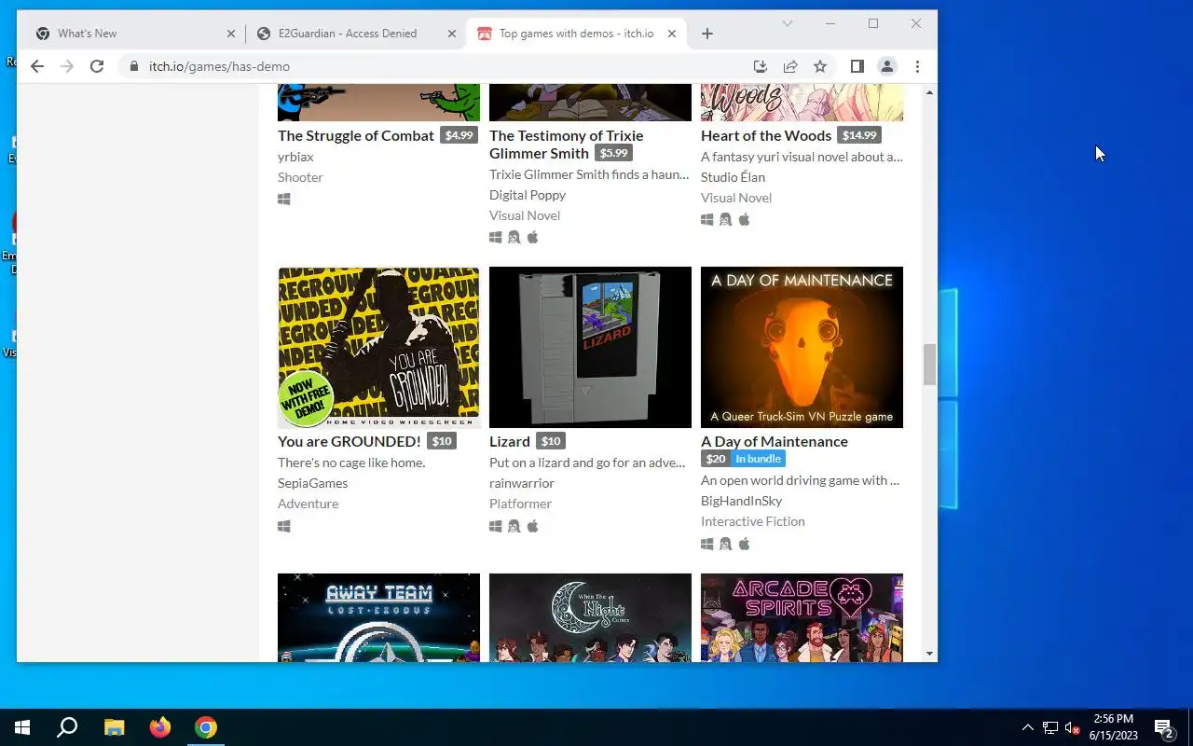Visit Studio Élan developer page
This screenshot has width=1193, height=746.
point(733,177)
